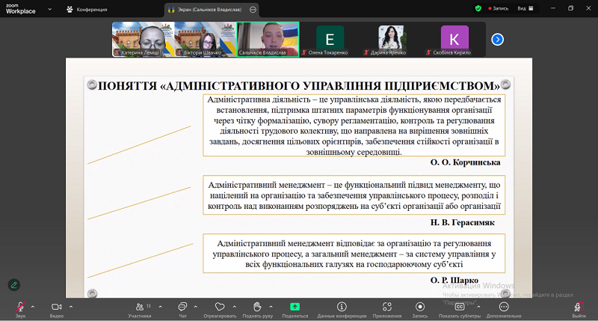Select Вікторія Швачко video thumbnail
Image resolution: width=598 pixels, height=321 pixels.
(x=206, y=40)
